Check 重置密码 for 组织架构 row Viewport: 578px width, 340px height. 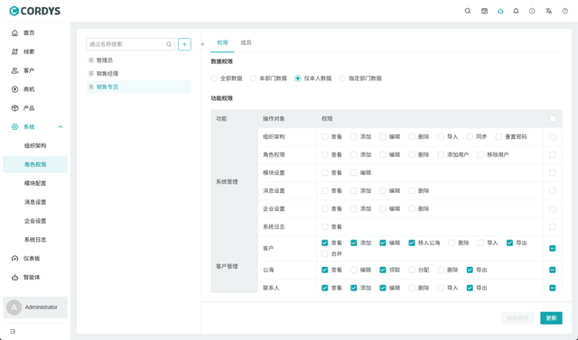(x=499, y=136)
